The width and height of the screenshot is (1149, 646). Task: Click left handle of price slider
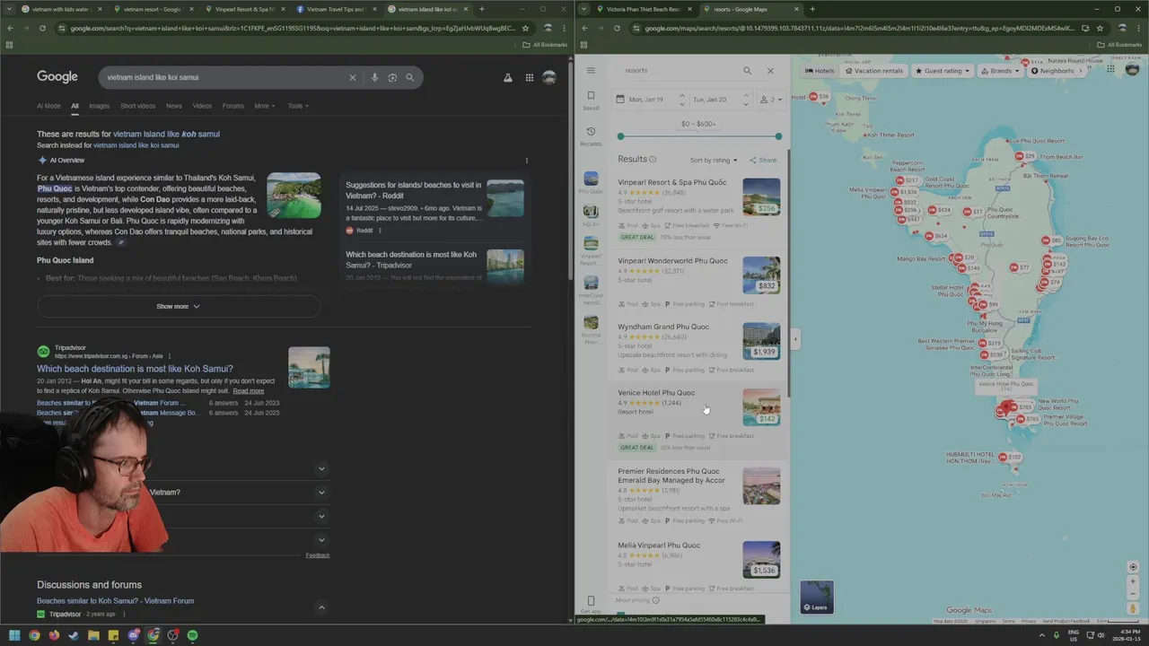pyautogui.click(x=620, y=136)
